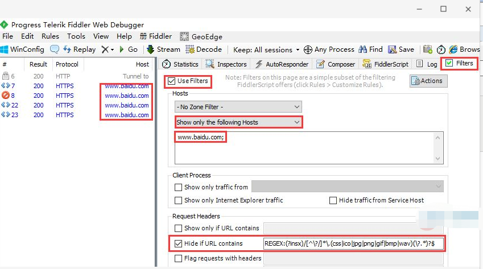Click the Hide if URL REGEX field
The width and height of the screenshot is (483, 269).
353,243
